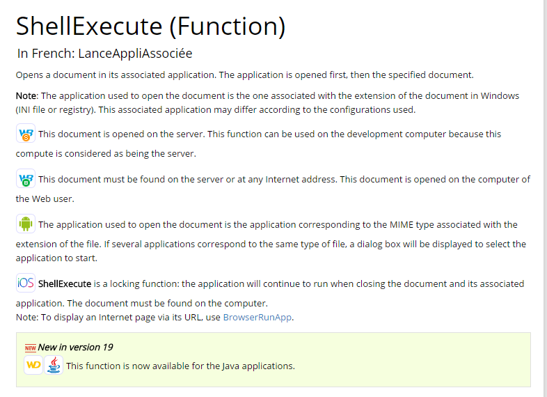The width and height of the screenshot is (547, 397).
Task: Click the Java applications availability sentence
Action: pos(180,366)
